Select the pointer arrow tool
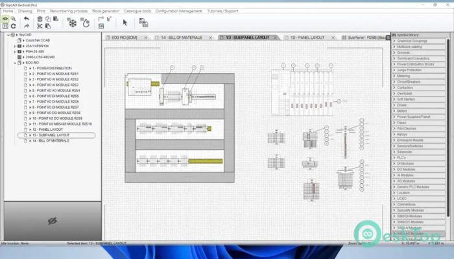 pyautogui.click(x=125, y=23)
